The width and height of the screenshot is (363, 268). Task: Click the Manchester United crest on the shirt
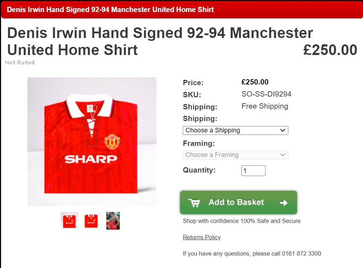(x=112, y=142)
